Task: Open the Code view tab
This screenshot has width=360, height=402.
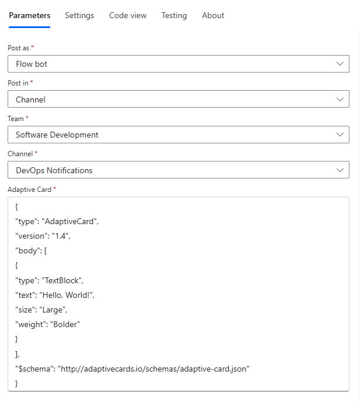Action: [x=128, y=16]
